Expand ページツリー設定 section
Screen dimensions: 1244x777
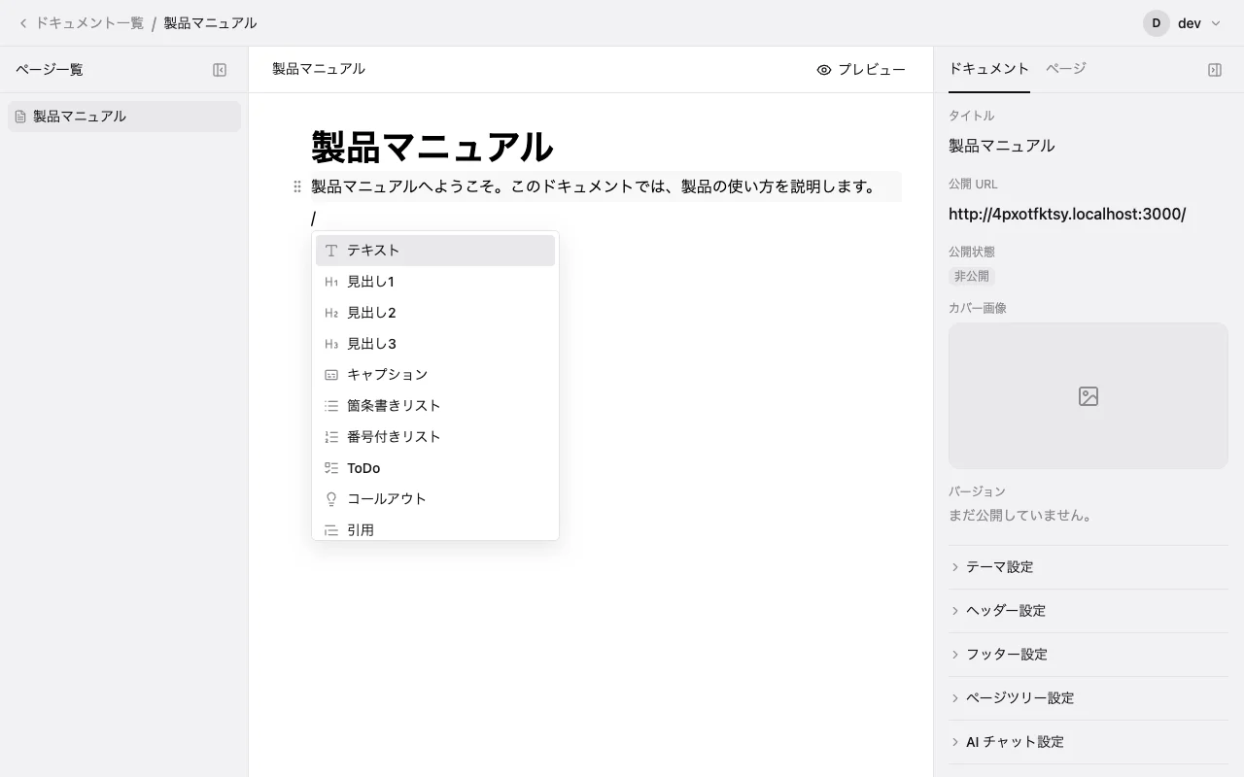click(x=1088, y=698)
